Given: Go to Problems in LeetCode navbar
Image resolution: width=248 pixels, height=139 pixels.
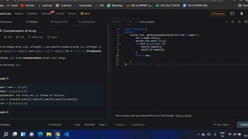Looking at the screenshot, I should point(32,14).
